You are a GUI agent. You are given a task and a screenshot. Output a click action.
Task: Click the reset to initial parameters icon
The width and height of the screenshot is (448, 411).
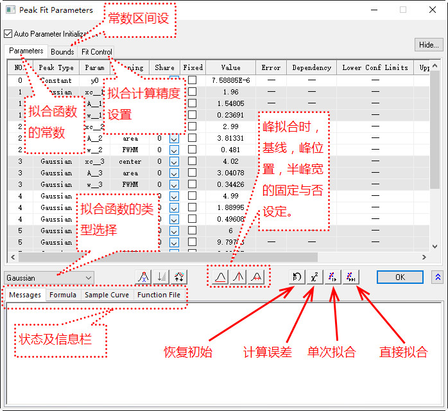click(297, 277)
